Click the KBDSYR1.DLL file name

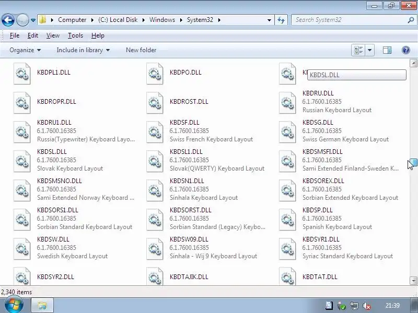[321, 239]
